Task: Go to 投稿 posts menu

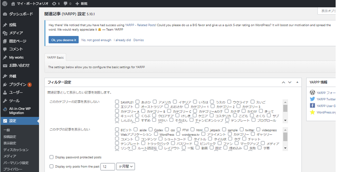Action: pos(12,25)
